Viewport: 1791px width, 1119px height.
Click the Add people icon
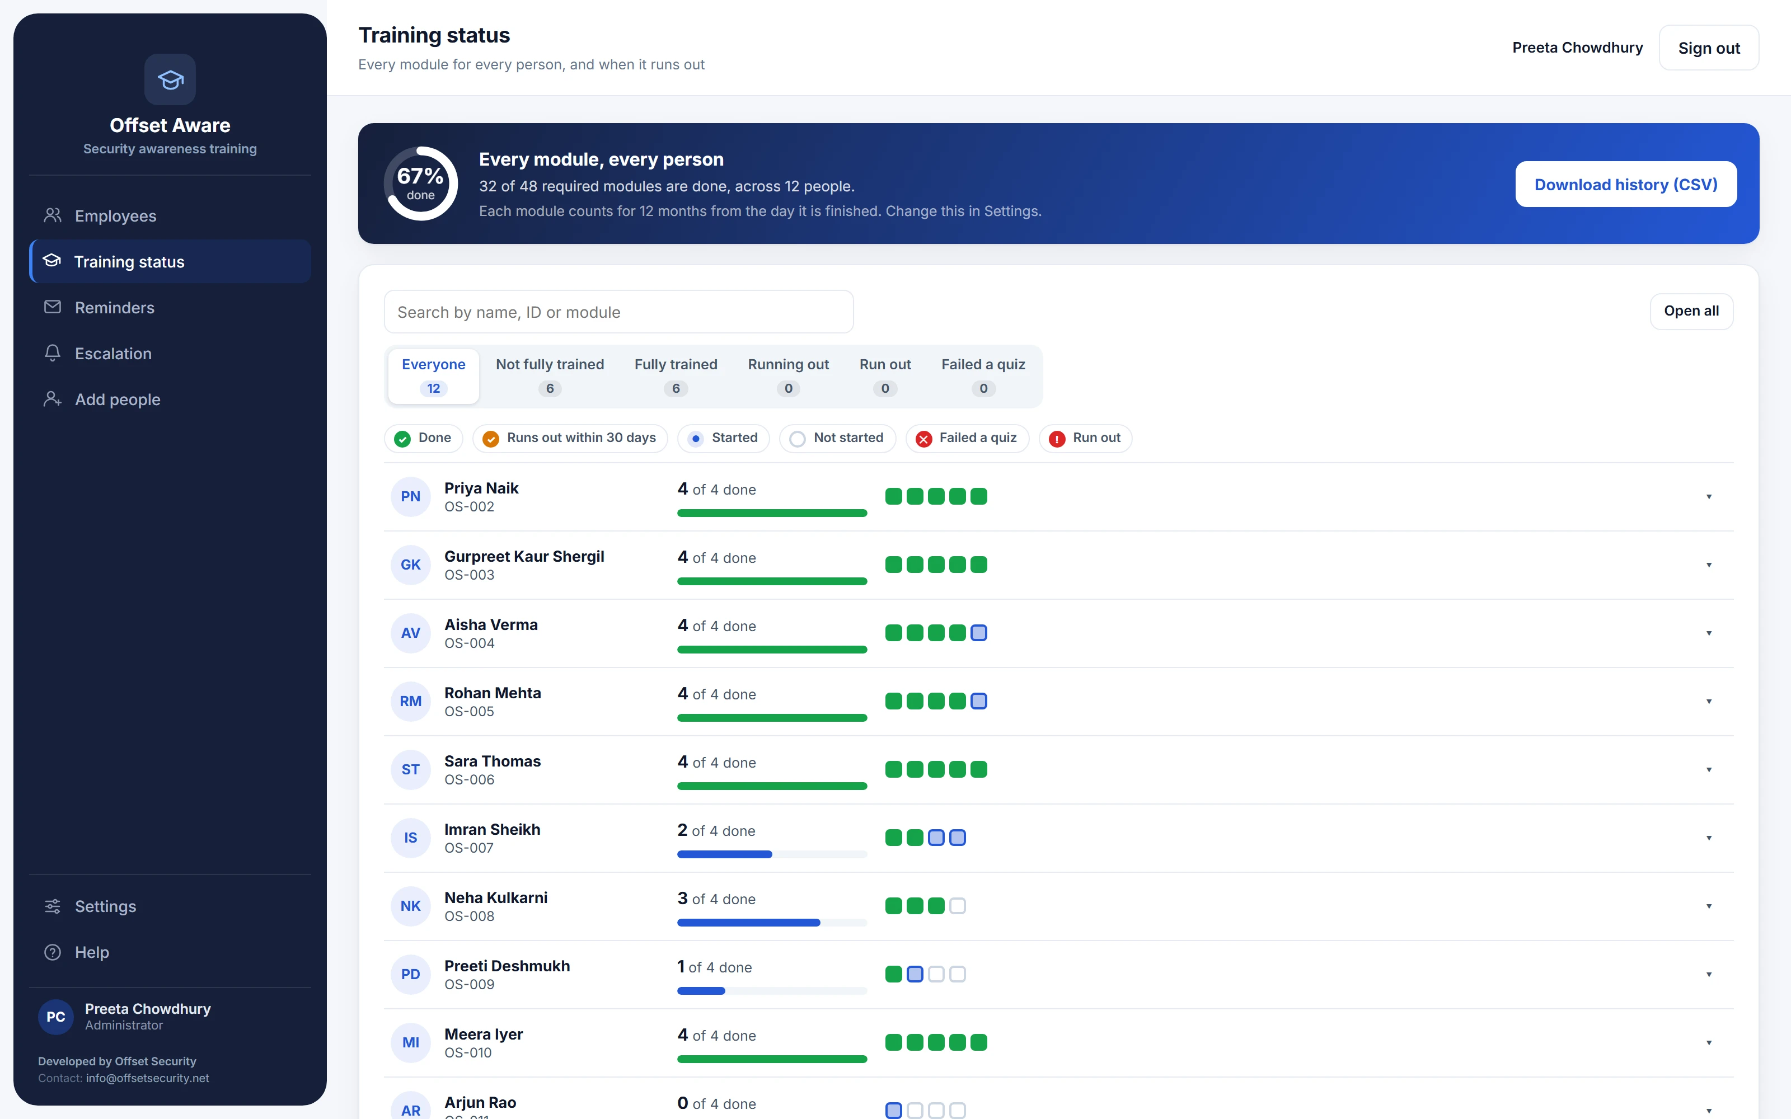[53, 399]
